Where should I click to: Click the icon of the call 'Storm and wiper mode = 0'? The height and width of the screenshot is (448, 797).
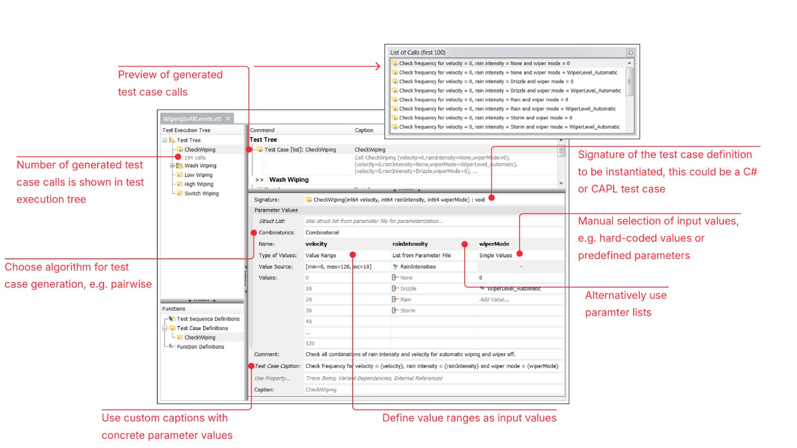395,118
